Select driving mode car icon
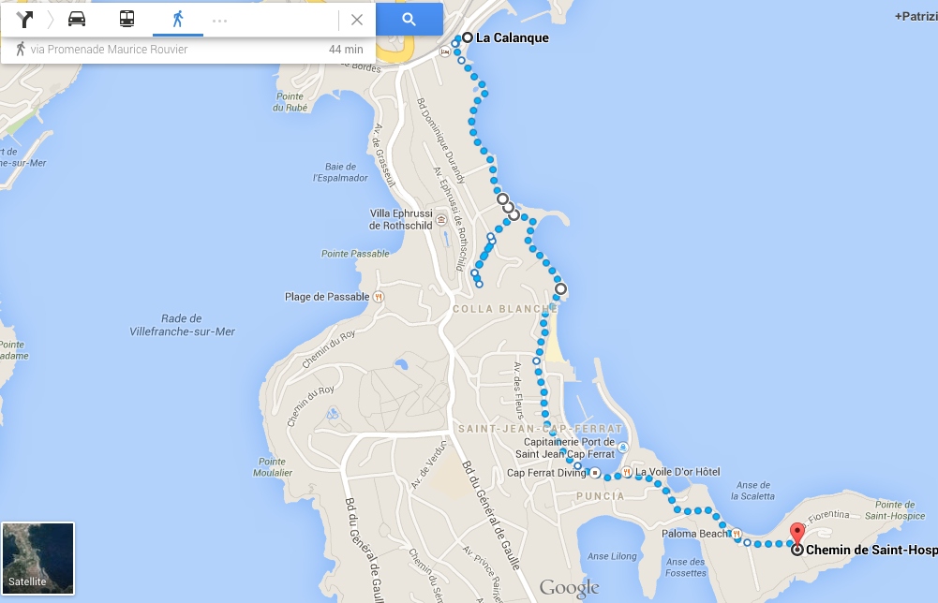 click(77, 19)
